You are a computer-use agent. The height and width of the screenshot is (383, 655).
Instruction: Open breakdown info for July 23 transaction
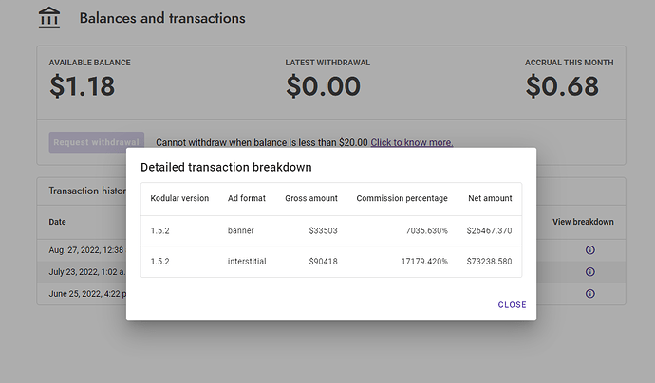coord(589,272)
